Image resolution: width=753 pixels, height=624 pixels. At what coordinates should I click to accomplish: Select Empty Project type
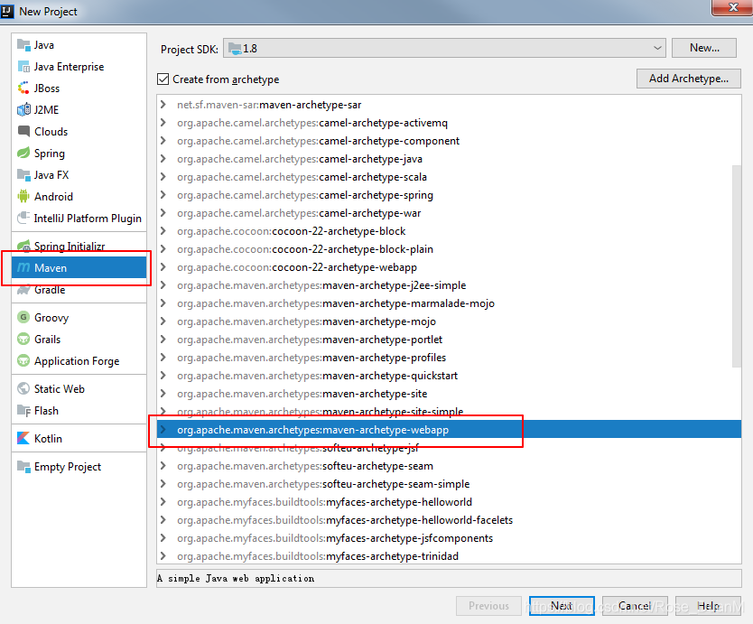[x=79, y=467]
